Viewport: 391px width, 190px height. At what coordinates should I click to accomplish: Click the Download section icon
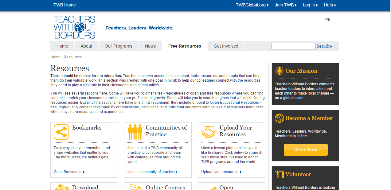(x=61, y=187)
